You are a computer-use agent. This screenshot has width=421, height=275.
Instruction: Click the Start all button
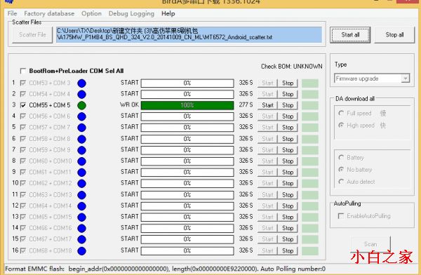tap(350, 34)
